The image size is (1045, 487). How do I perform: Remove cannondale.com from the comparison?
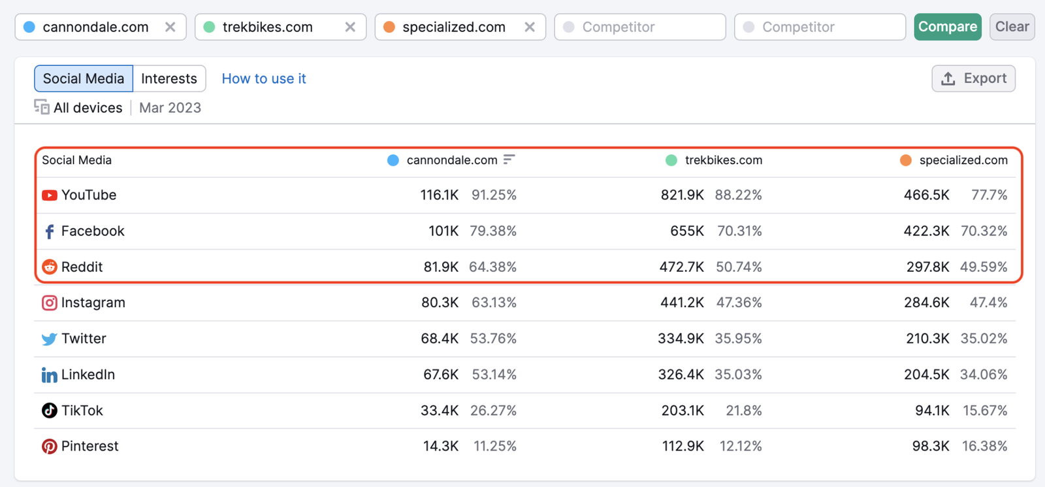click(x=170, y=27)
